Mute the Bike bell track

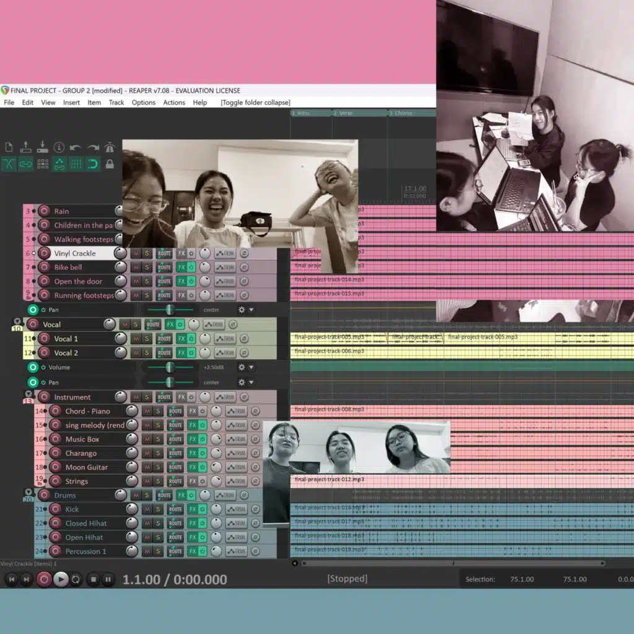pyautogui.click(x=136, y=267)
